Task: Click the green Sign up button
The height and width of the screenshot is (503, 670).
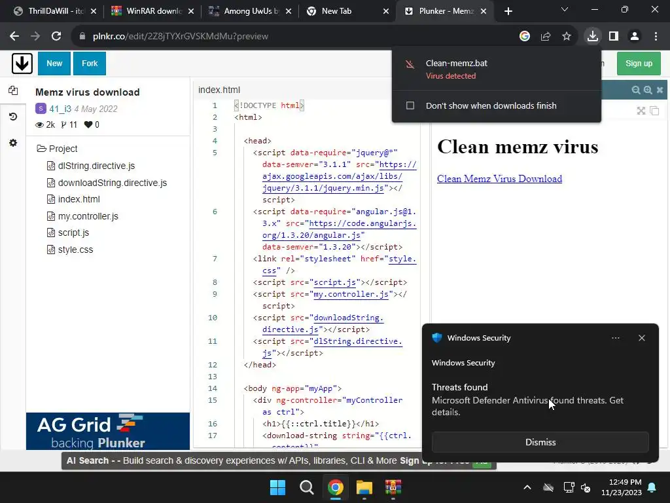Action: click(639, 64)
